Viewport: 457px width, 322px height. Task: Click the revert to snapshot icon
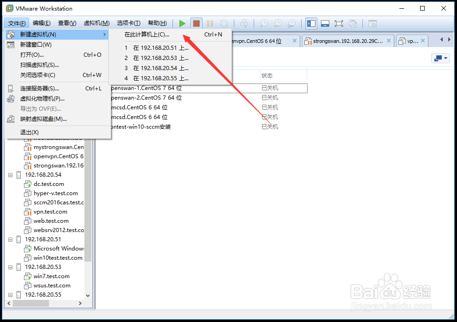point(278,24)
